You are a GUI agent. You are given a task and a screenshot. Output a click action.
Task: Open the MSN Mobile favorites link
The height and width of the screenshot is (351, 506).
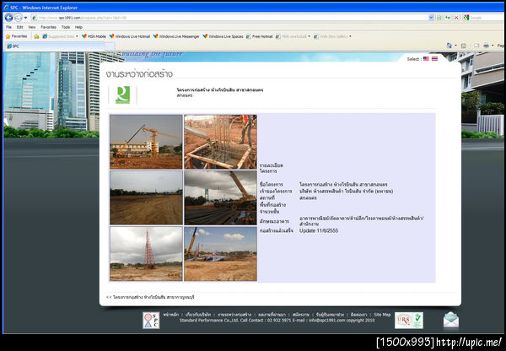pos(94,36)
